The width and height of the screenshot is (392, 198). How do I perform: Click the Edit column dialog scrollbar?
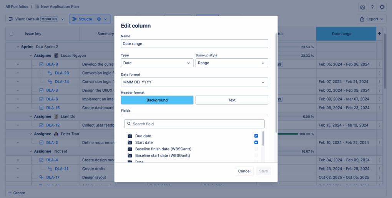tap(276, 83)
